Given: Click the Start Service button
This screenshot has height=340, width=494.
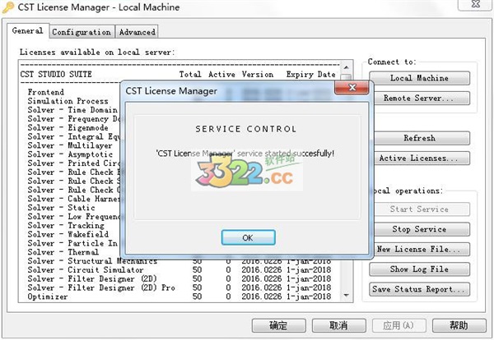Looking at the screenshot, I should click(x=419, y=209).
